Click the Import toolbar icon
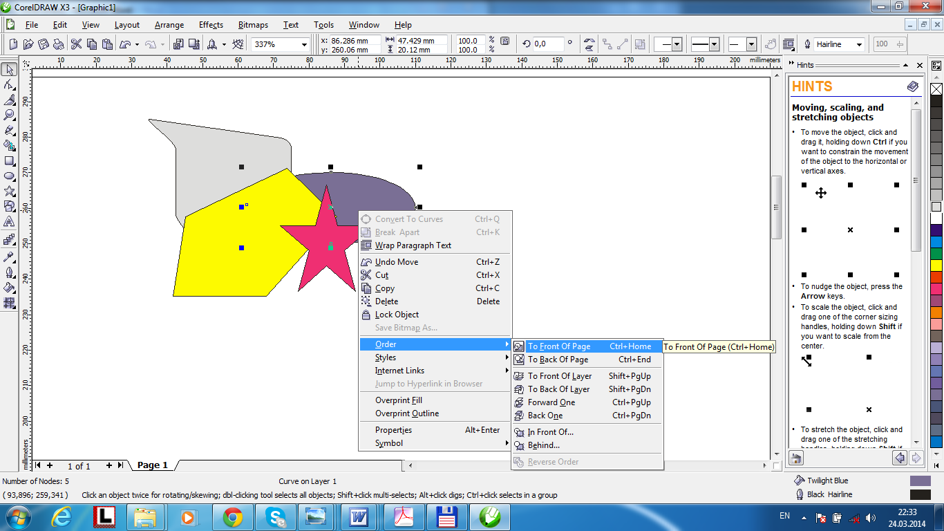The height and width of the screenshot is (531, 944). (178, 44)
